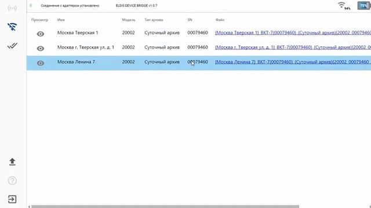The image size is (371, 208).
Task: Open the Москва Ленина 7 file link
Action: [x=293, y=62]
